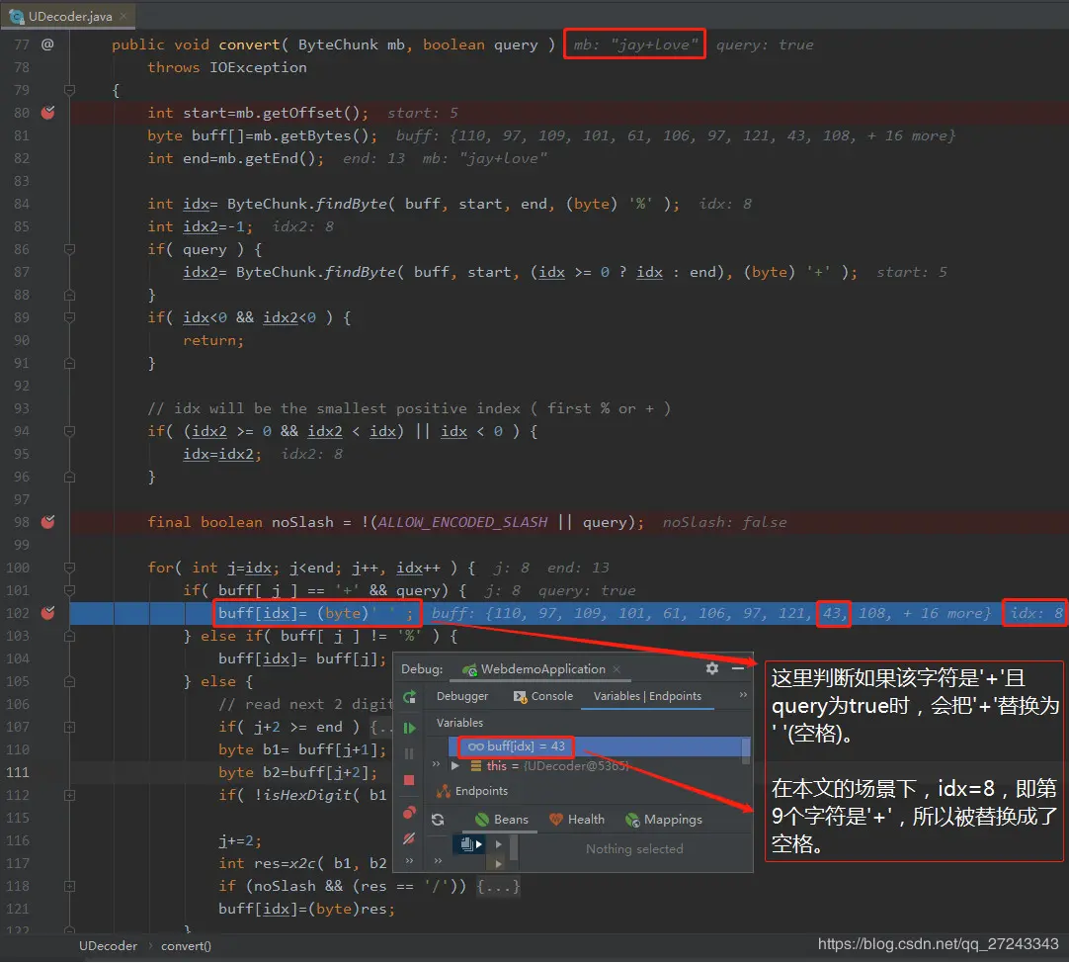This screenshot has height=963, width=1069.
Task: Open the Debug panel settings gear
Action: (x=711, y=668)
